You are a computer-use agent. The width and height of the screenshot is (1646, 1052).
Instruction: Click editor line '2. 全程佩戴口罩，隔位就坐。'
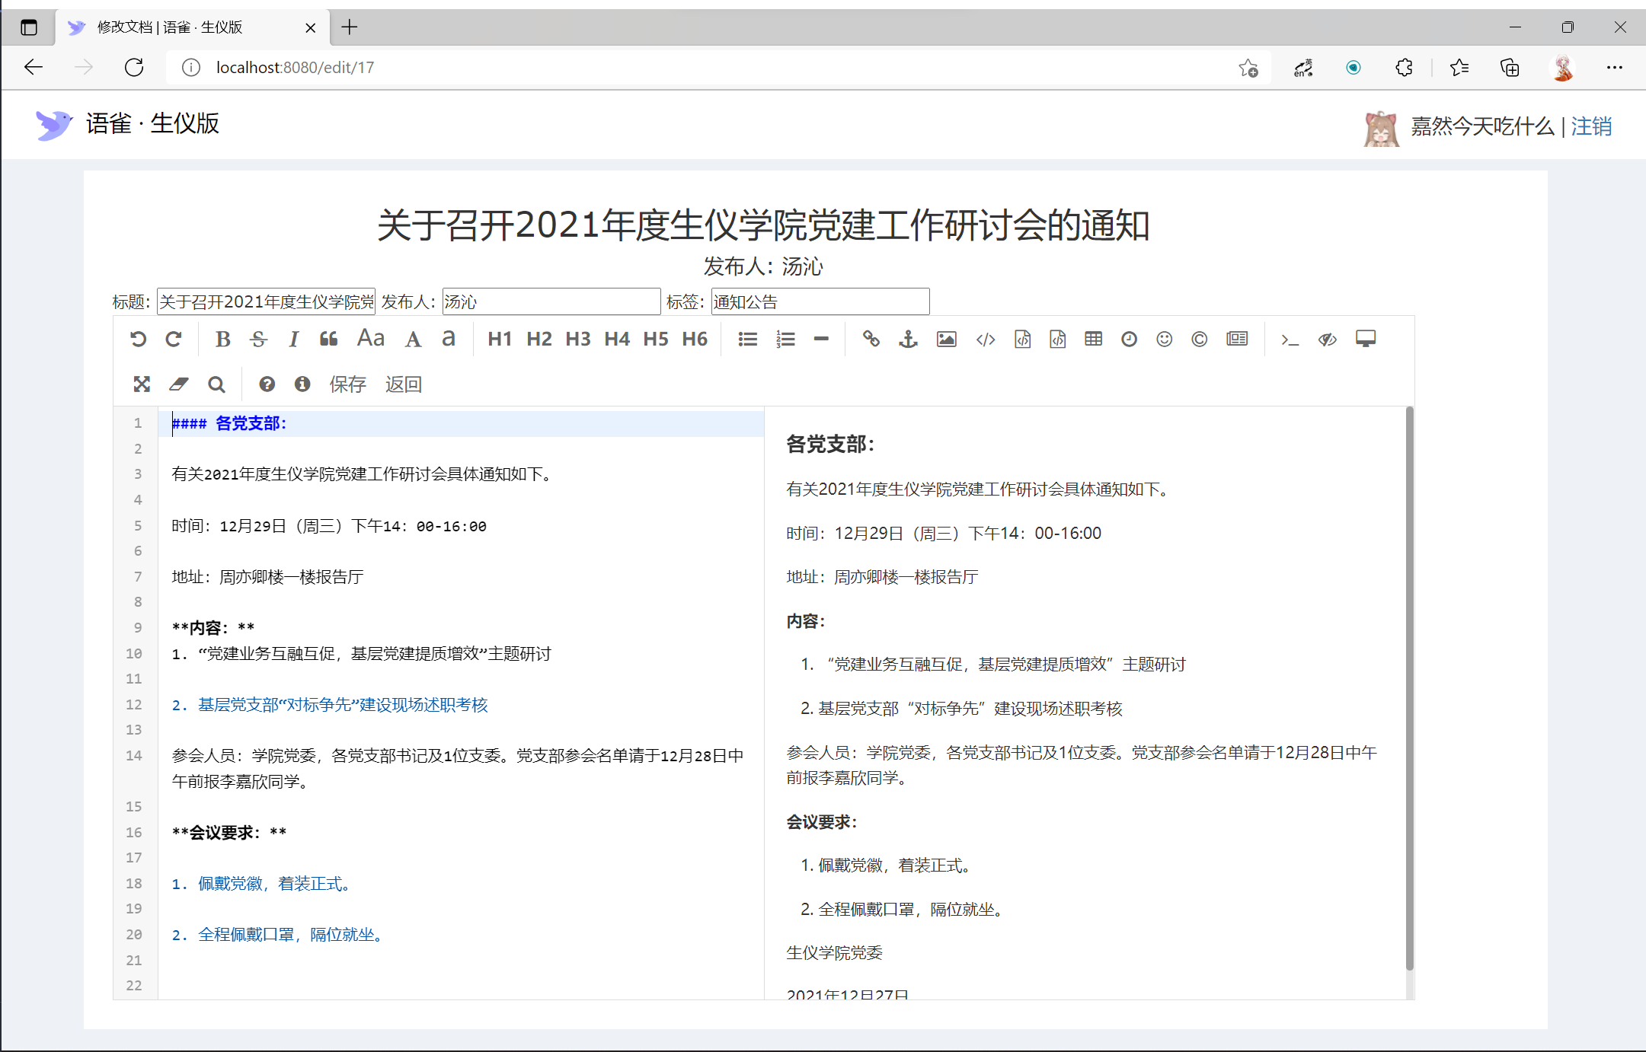tap(279, 935)
